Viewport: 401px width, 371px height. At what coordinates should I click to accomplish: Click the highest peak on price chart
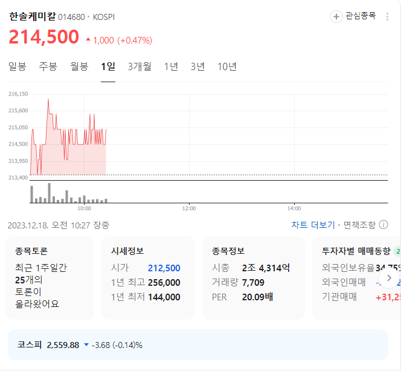pos(48,99)
